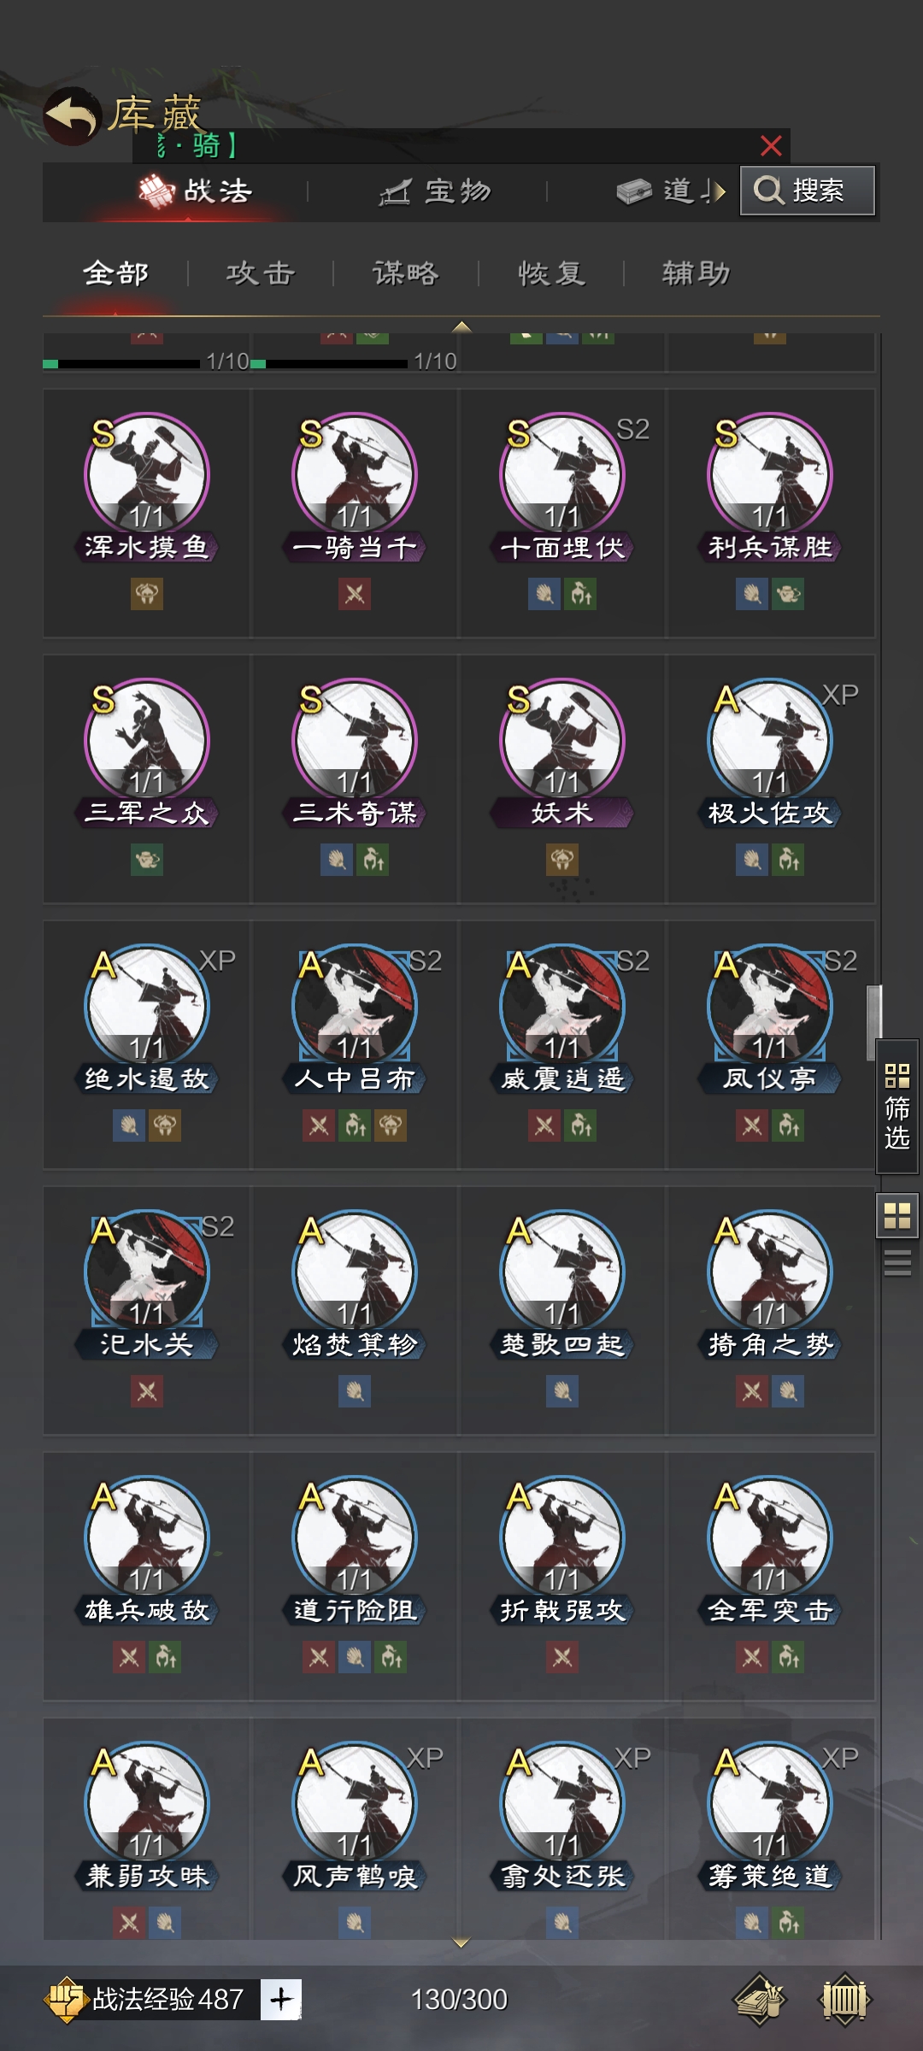923x2051 pixels.
Task: Select the 谋略 category tab
Action: 406,273
